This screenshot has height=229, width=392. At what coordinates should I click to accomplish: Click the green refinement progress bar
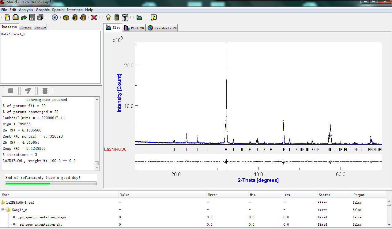51,183
